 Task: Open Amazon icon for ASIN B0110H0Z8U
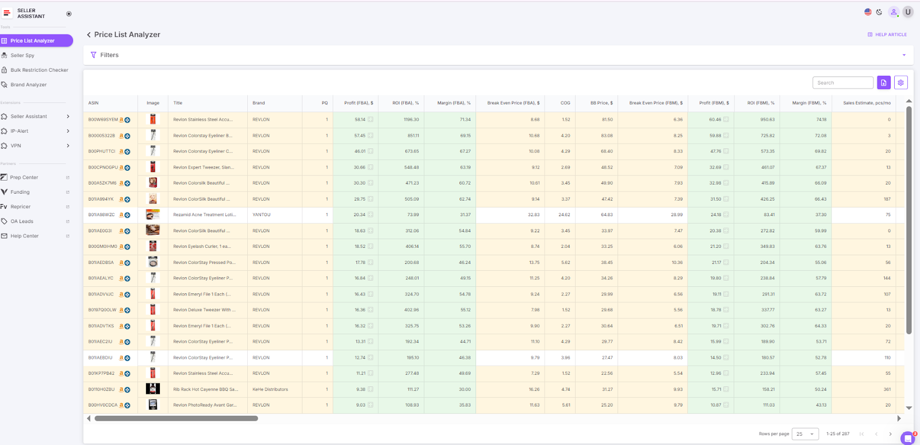coord(121,389)
